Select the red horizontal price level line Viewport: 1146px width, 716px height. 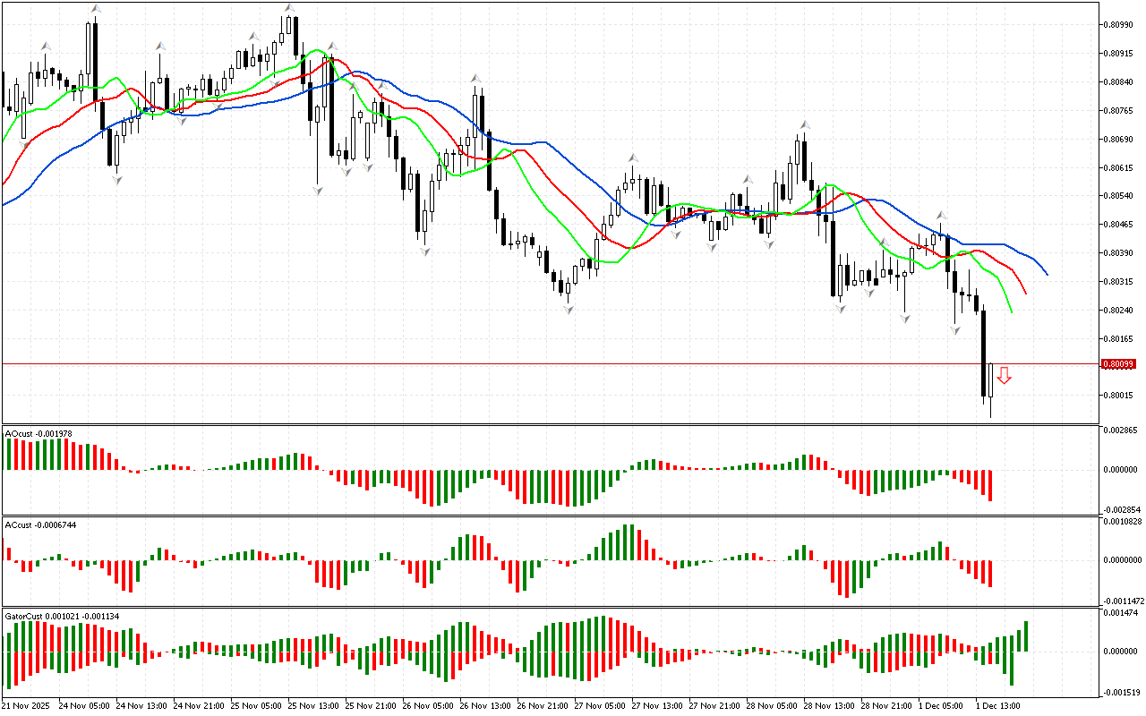point(537,364)
